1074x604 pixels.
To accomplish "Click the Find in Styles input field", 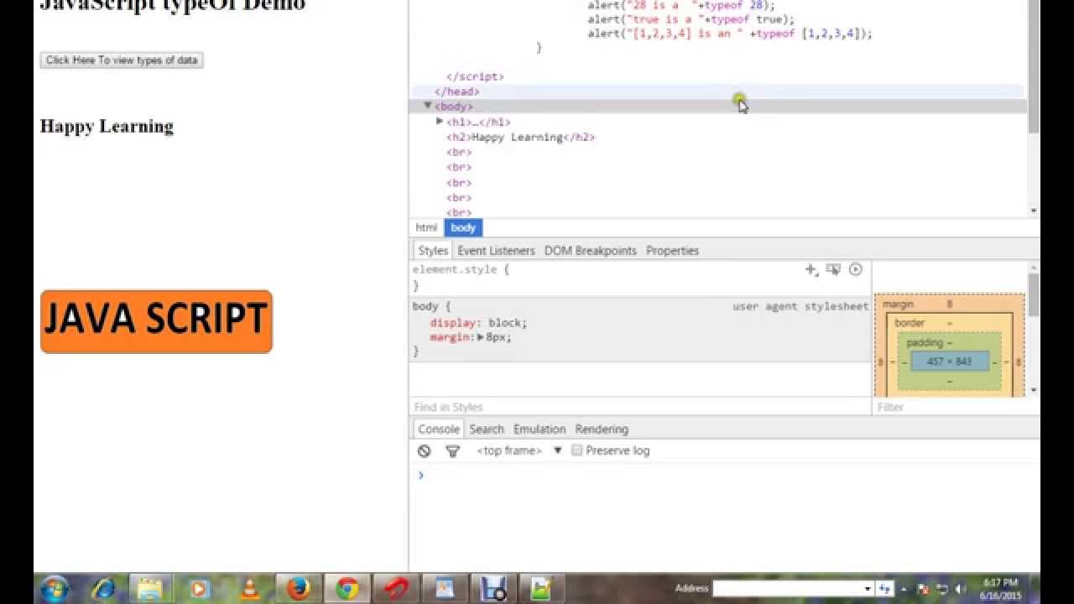I will (640, 407).
